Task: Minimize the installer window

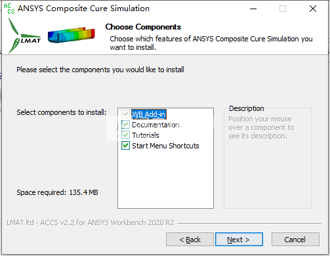Action: click(x=253, y=9)
